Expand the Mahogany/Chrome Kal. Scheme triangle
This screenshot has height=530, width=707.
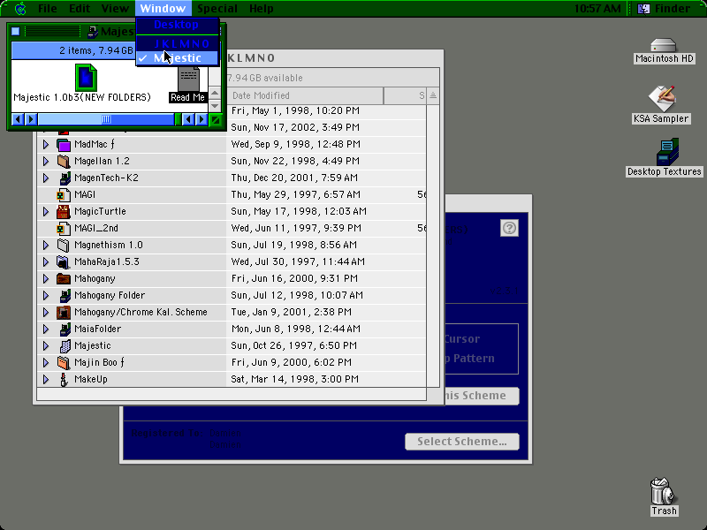tap(46, 312)
